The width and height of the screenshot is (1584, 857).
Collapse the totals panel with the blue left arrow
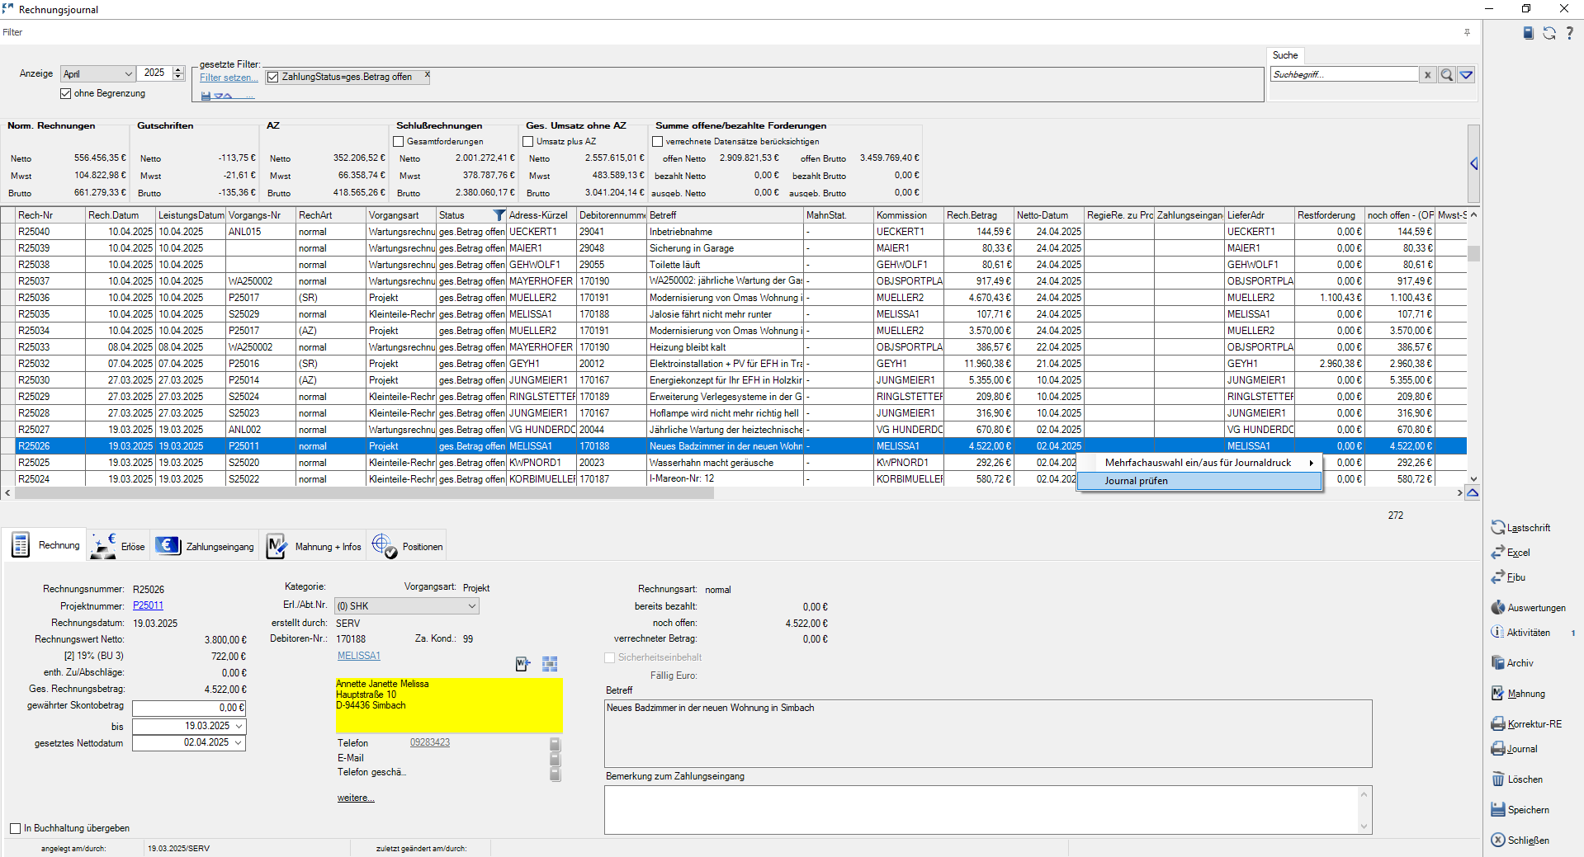point(1473,164)
